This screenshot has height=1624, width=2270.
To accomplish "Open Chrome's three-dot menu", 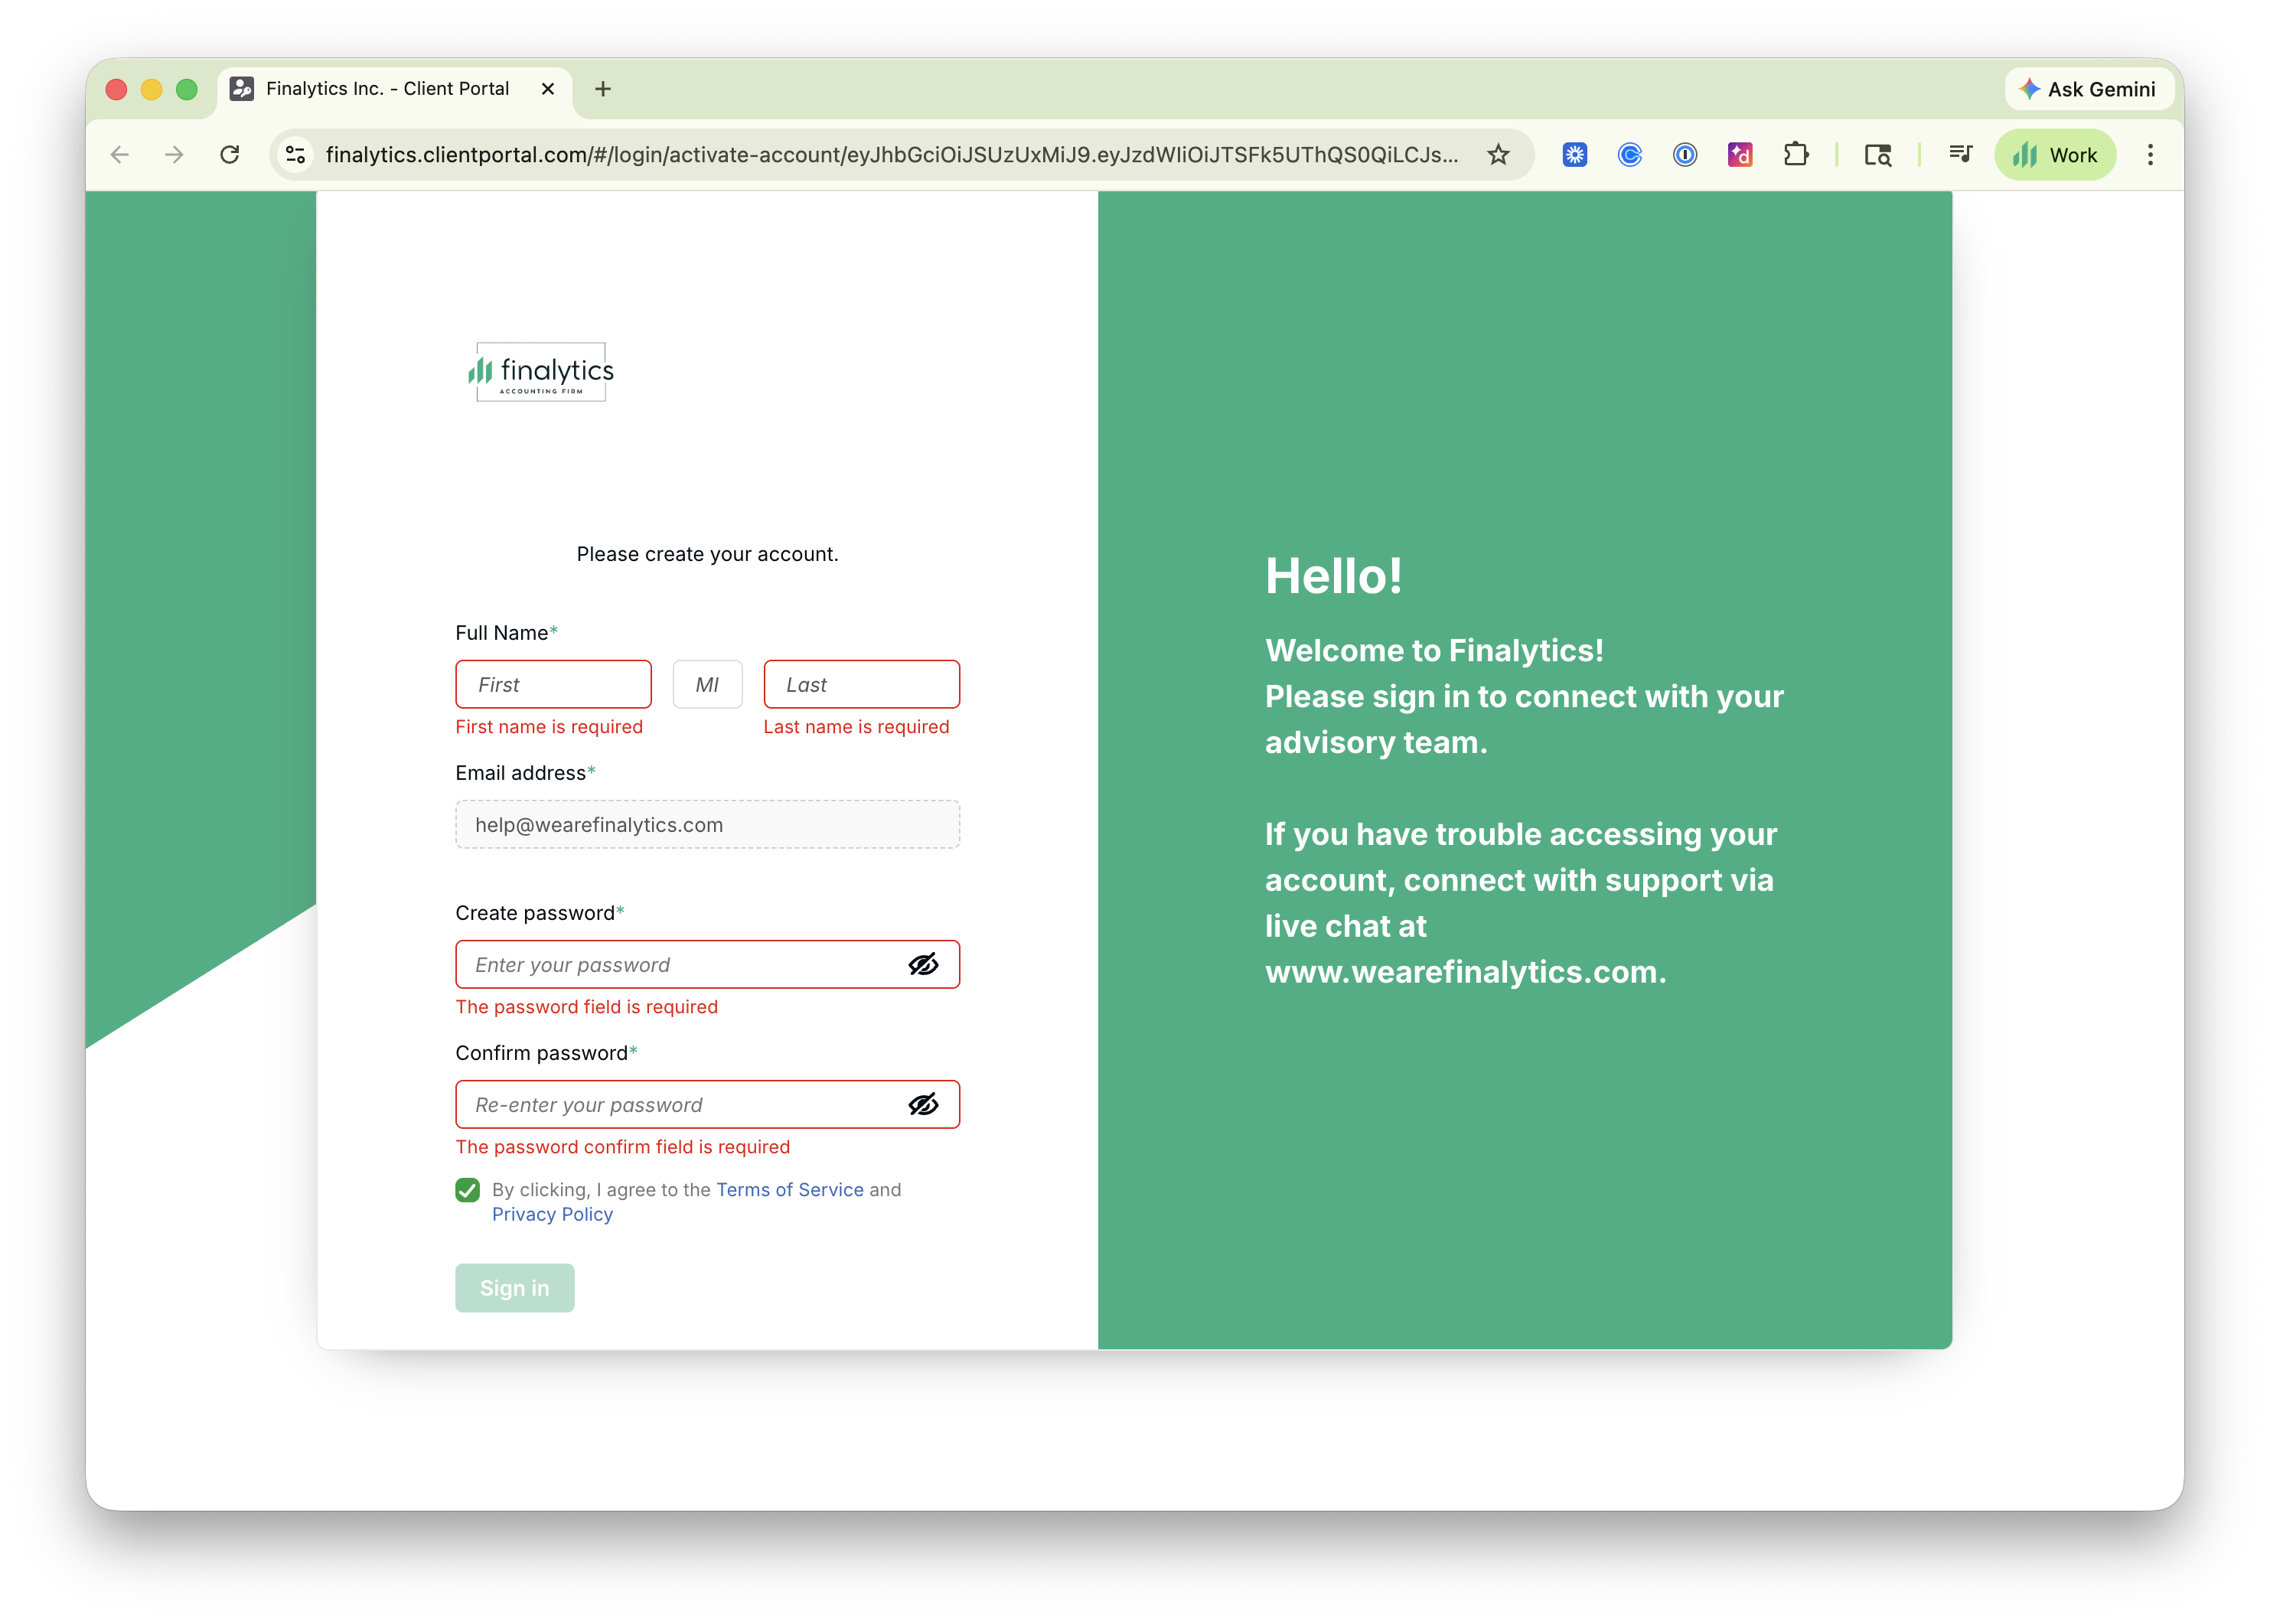I will (2150, 155).
